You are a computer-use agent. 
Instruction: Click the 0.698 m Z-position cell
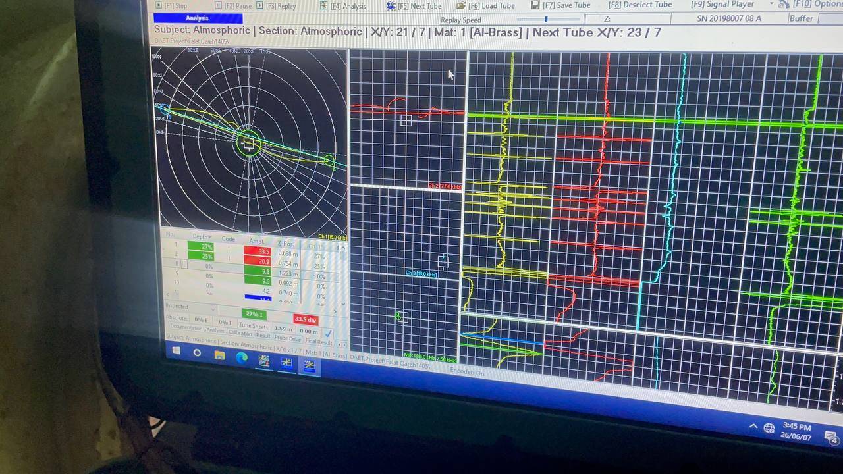288,253
